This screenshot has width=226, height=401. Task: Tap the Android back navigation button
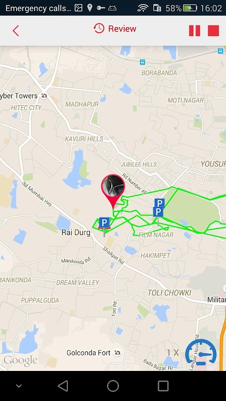coord(63,385)
